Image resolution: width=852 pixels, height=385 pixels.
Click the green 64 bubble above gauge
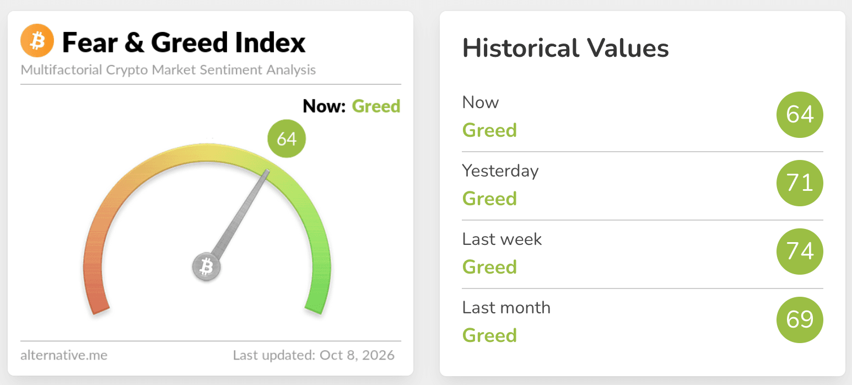pyautogui.click(x=287, y=138)
